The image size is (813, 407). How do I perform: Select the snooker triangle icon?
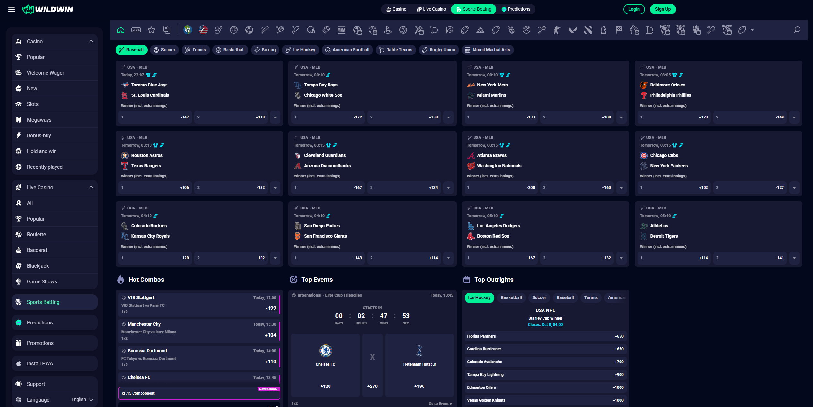[480, 30]
